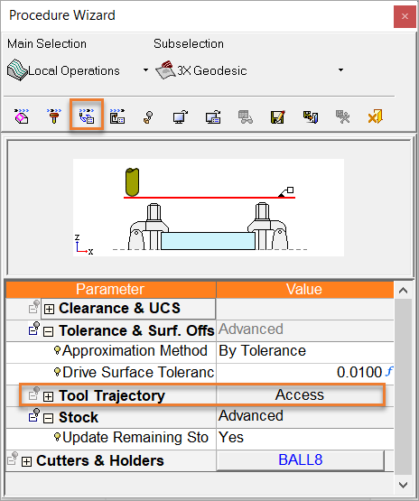The image size is (419, 501).
Task: Click the Access button for Tool Trajectory
Action: click(x=300, y=394)
